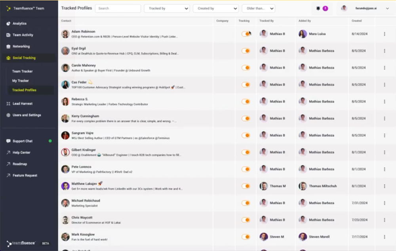Click the Team Activity icon
The height and width of the screenshot is (251, 396).
click(x=8, y=35)
